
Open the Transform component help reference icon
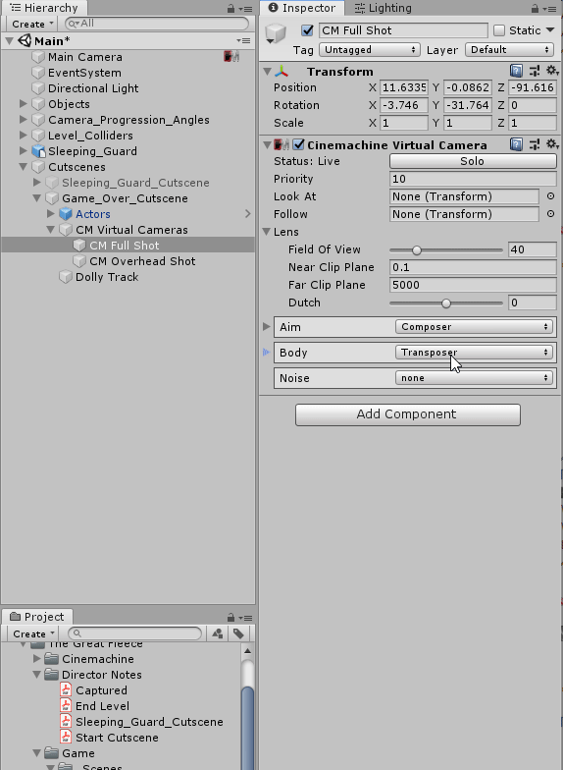516,71
